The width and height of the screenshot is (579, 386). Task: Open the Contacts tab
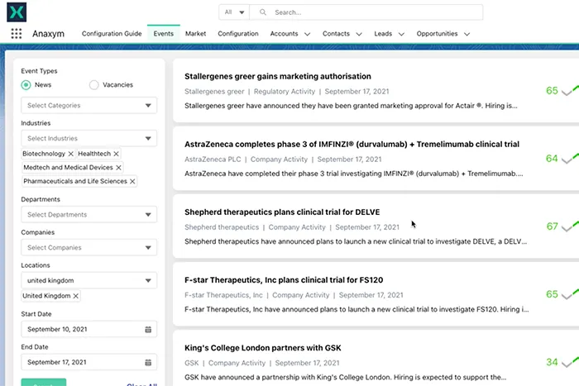(336, 34)
